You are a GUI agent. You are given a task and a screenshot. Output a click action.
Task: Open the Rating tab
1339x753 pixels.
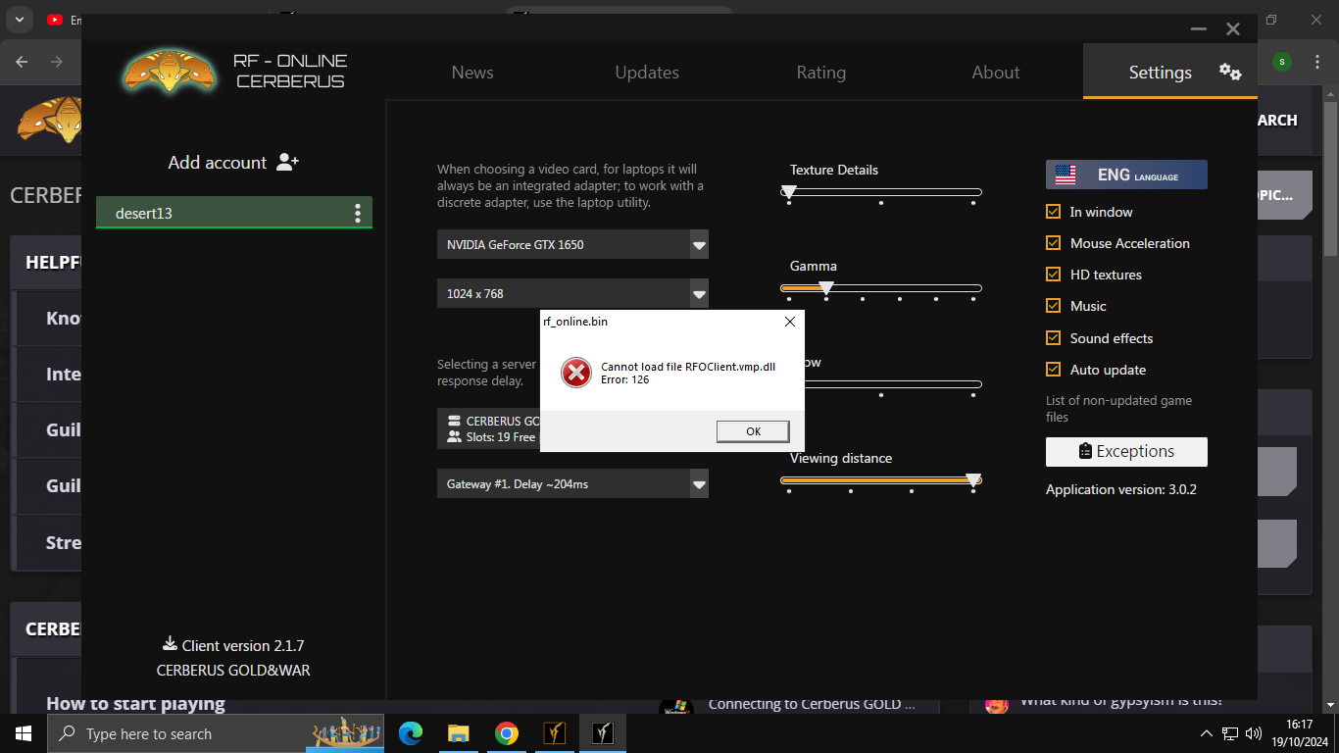coord(821,73)
